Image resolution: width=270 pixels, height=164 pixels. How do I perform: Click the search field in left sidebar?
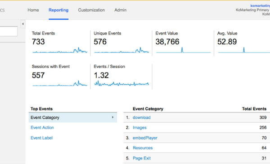pyautogui.click(x=9, y=31)
